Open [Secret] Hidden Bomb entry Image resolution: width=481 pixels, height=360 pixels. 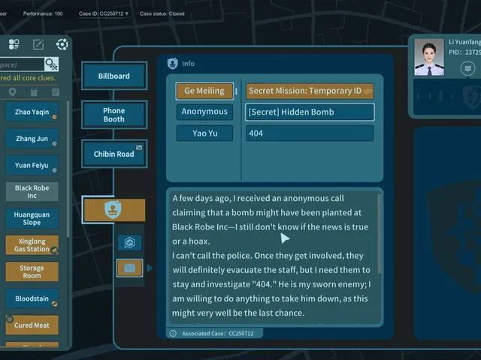(310, 112)
